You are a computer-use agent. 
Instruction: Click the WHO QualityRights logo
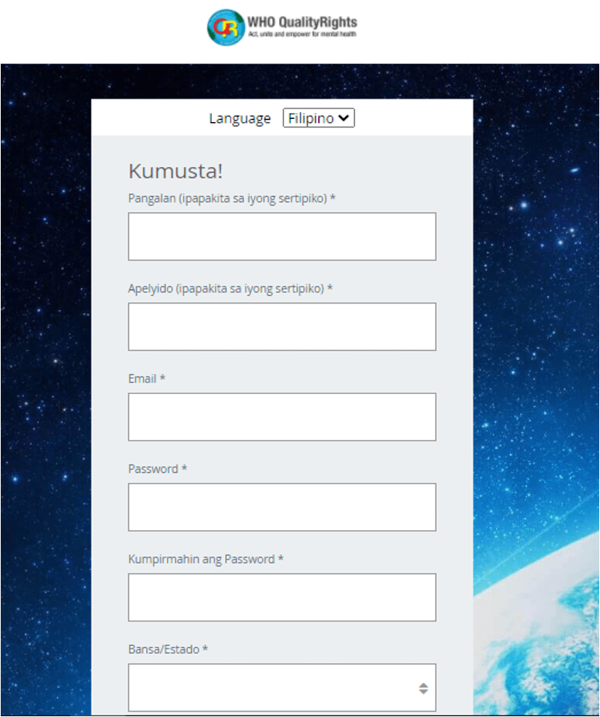point(282,27)
